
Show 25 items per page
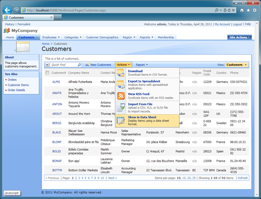pos(194,178)
